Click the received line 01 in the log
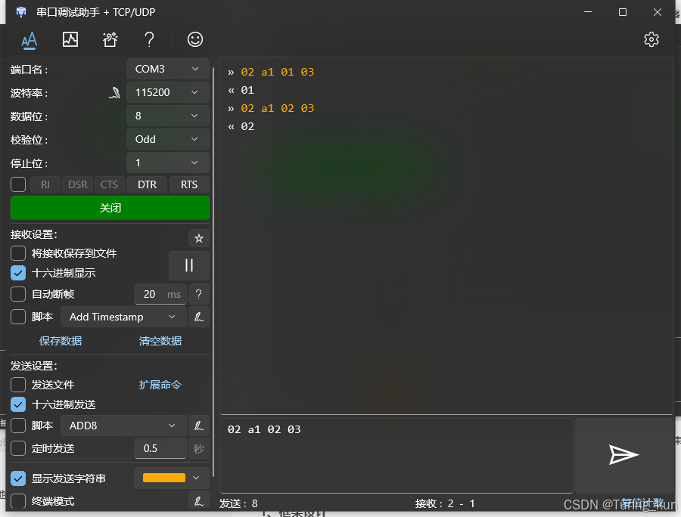The width and height of the screenshot is (681, 517). point(247,90)
